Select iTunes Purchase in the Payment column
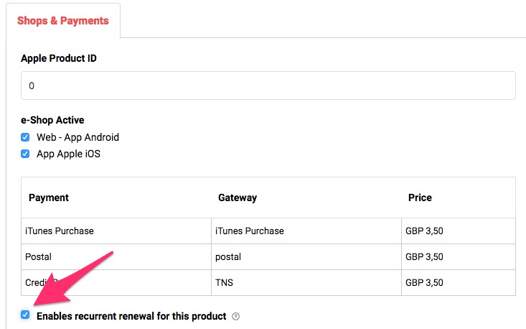 61,231
